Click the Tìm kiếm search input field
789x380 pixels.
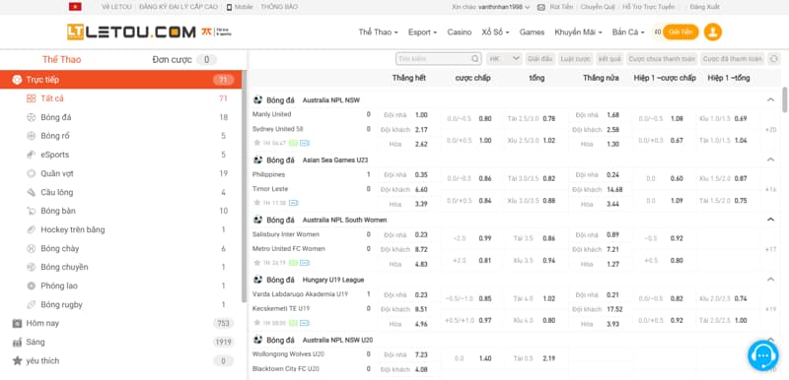click(x=434, y=59)
